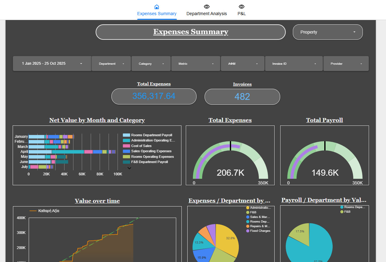Open the Metric filter dropdown
The height and width of the screenshot is (262, 386).
[x=196, y=64]
